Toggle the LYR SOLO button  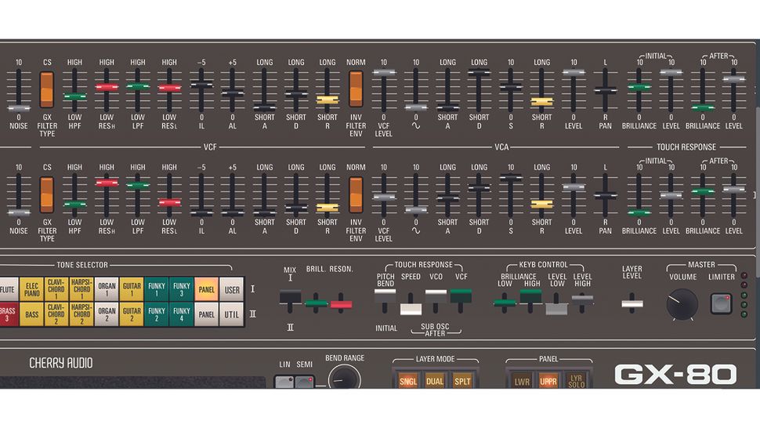pos(576,381)
